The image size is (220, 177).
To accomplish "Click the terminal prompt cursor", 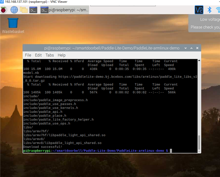I will [171, 151].
